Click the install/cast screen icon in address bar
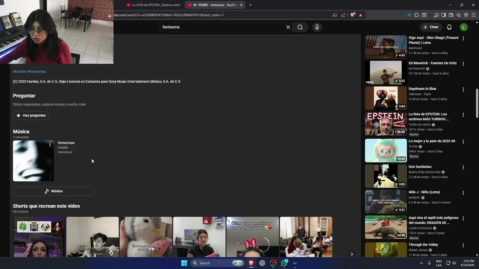Screen dimensions: 479x269 (335, 15)
